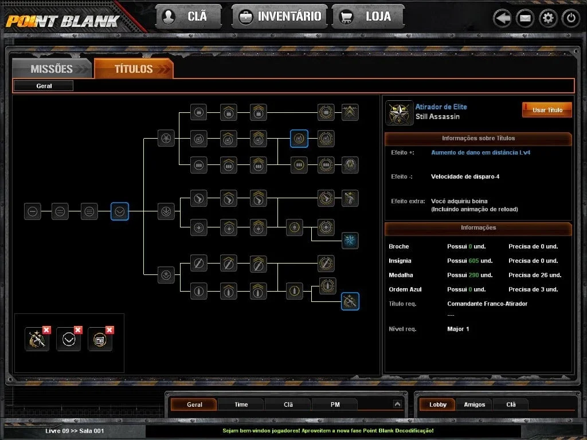Screen dimensions: 587x440
Task: Select the plain bullet title node
Action: (199, 291)
